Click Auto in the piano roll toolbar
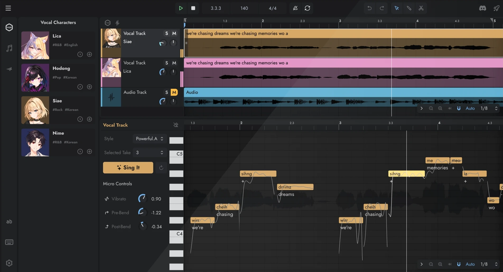The image size is (503, 272). point(470,264)
